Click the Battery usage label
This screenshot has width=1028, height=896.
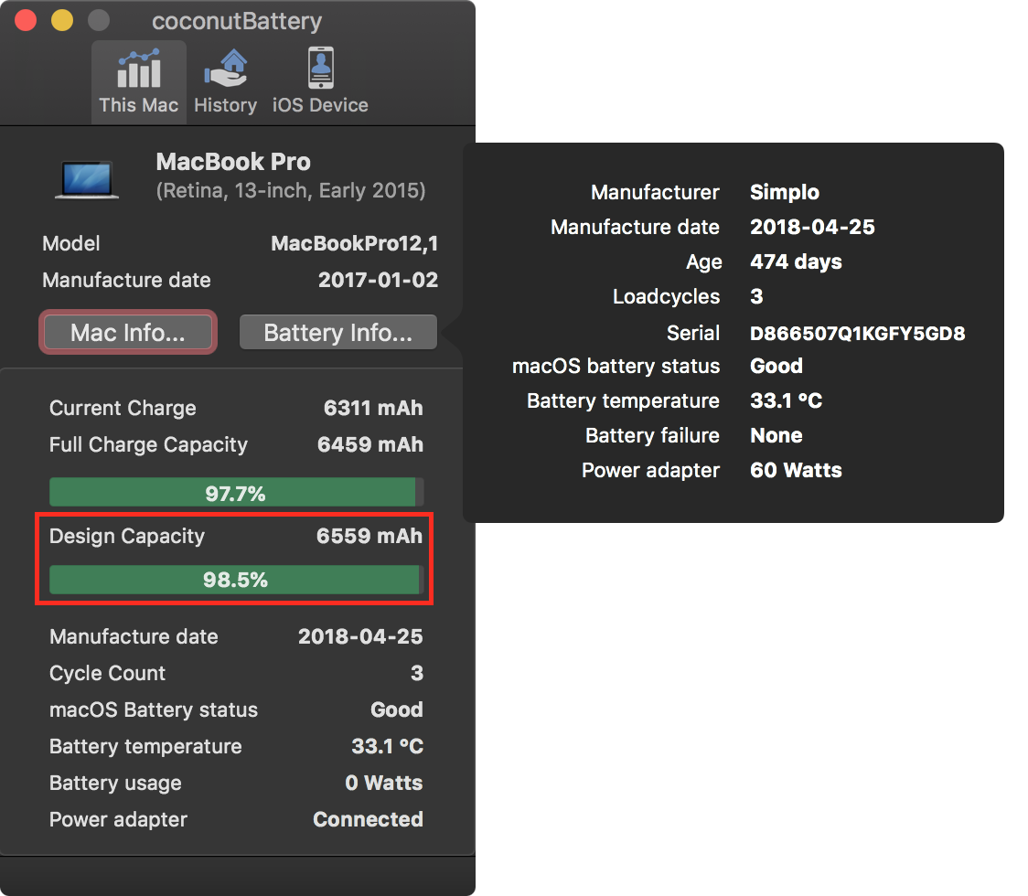pyautogui.click(x=115, y=784)
